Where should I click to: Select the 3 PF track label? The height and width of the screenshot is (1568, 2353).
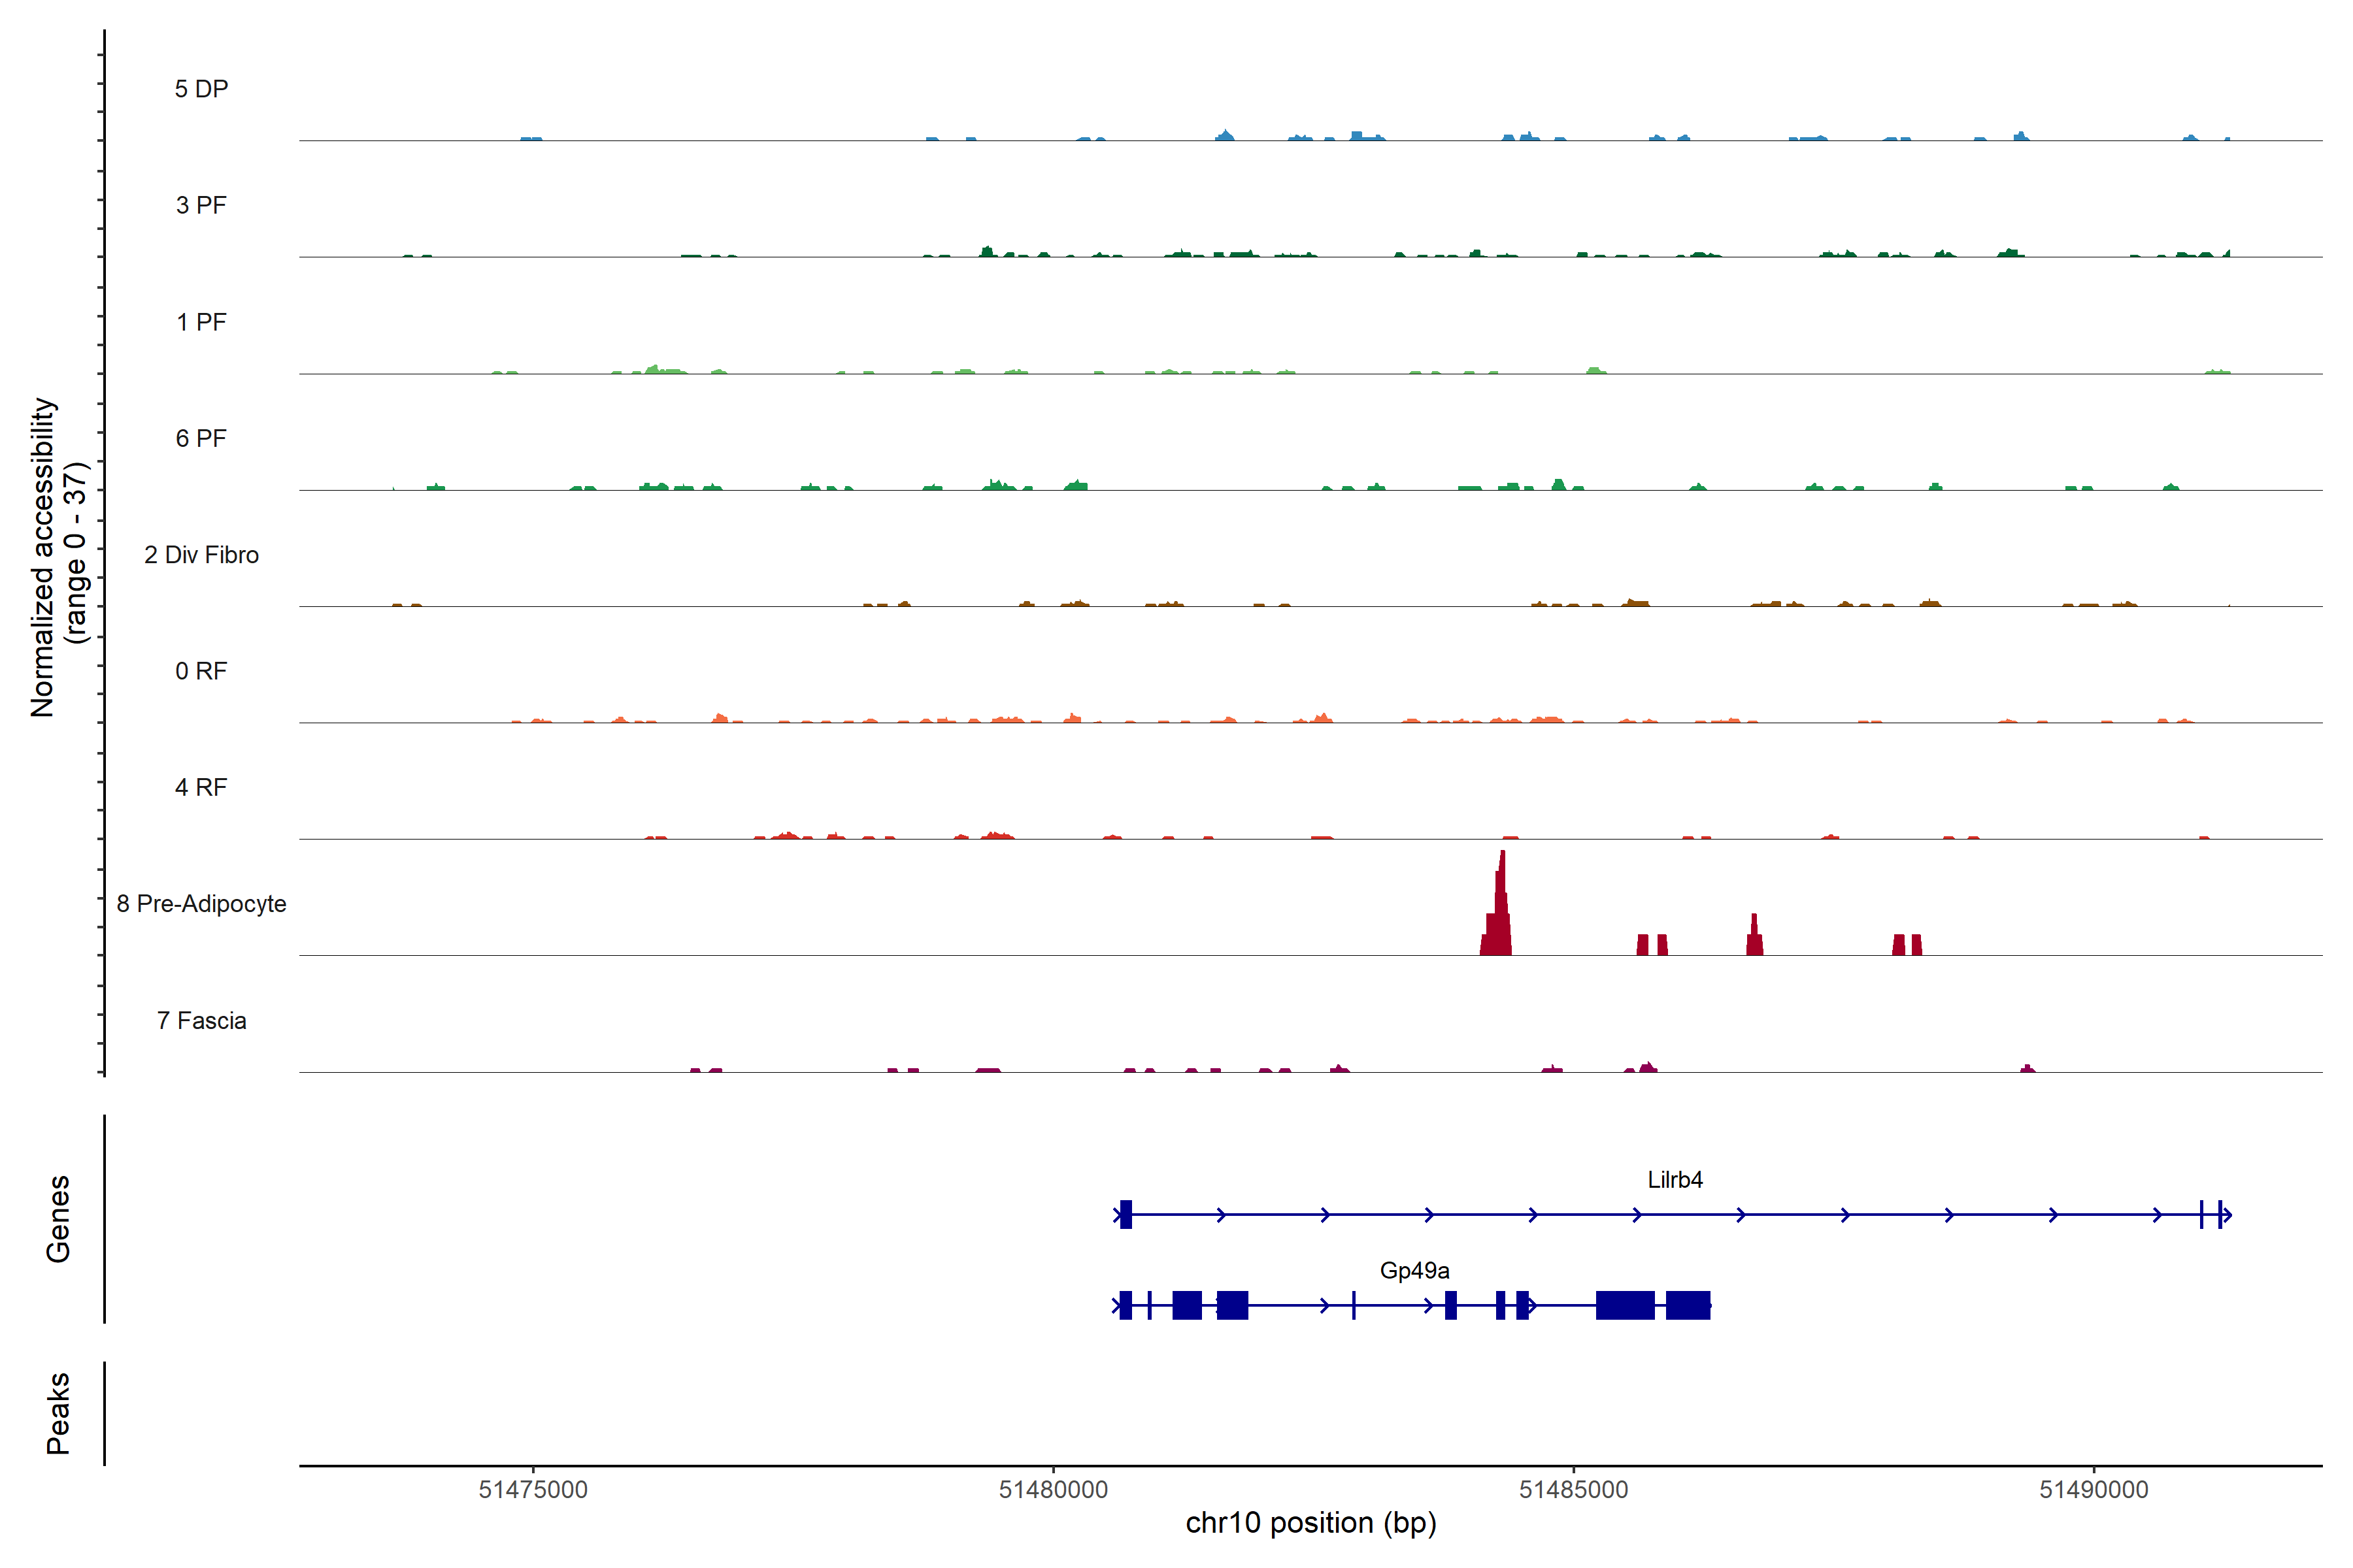(x=201, y=206)
